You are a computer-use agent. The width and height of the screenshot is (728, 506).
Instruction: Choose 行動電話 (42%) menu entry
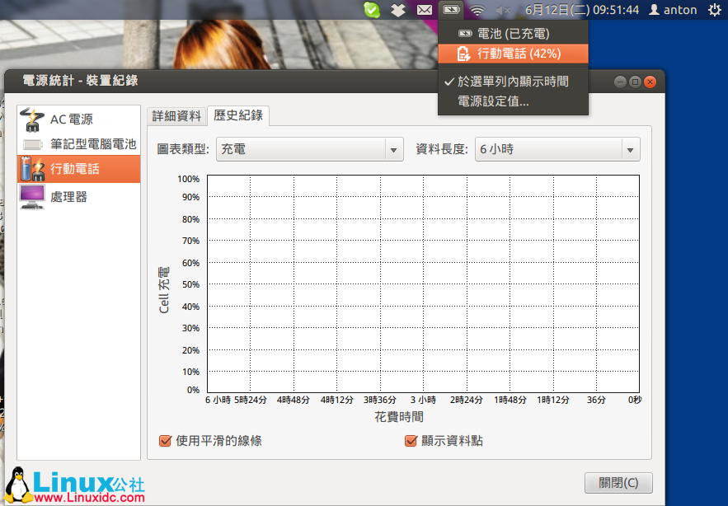coord(513,54)
